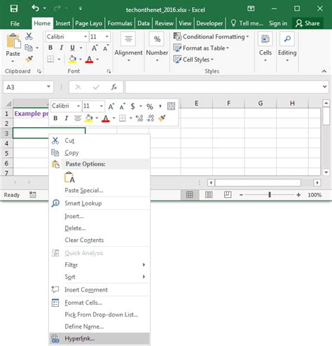This screenshot has width=332, height=346.
Task: Click Accounting Format dollar sign in mini toolbar
Action: coord(132,106)
